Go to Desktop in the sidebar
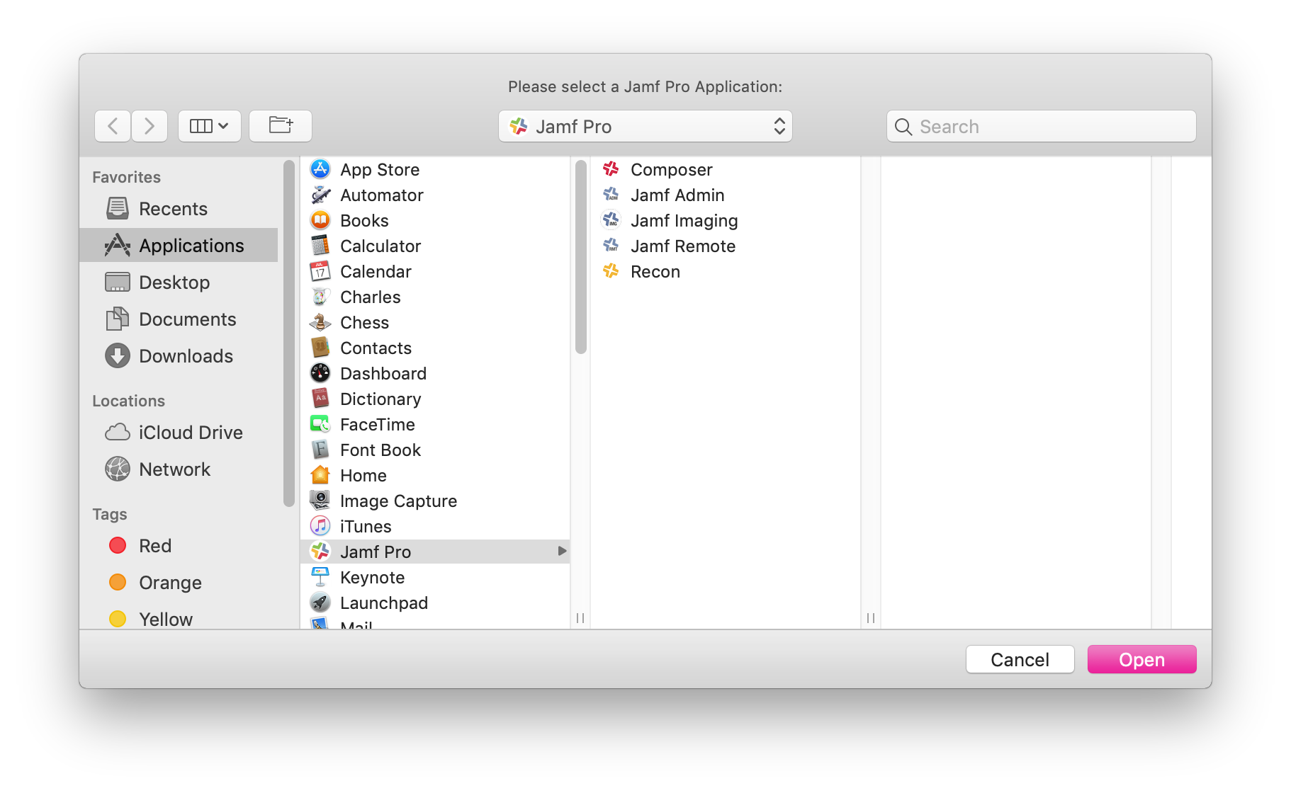 [179, 283]
